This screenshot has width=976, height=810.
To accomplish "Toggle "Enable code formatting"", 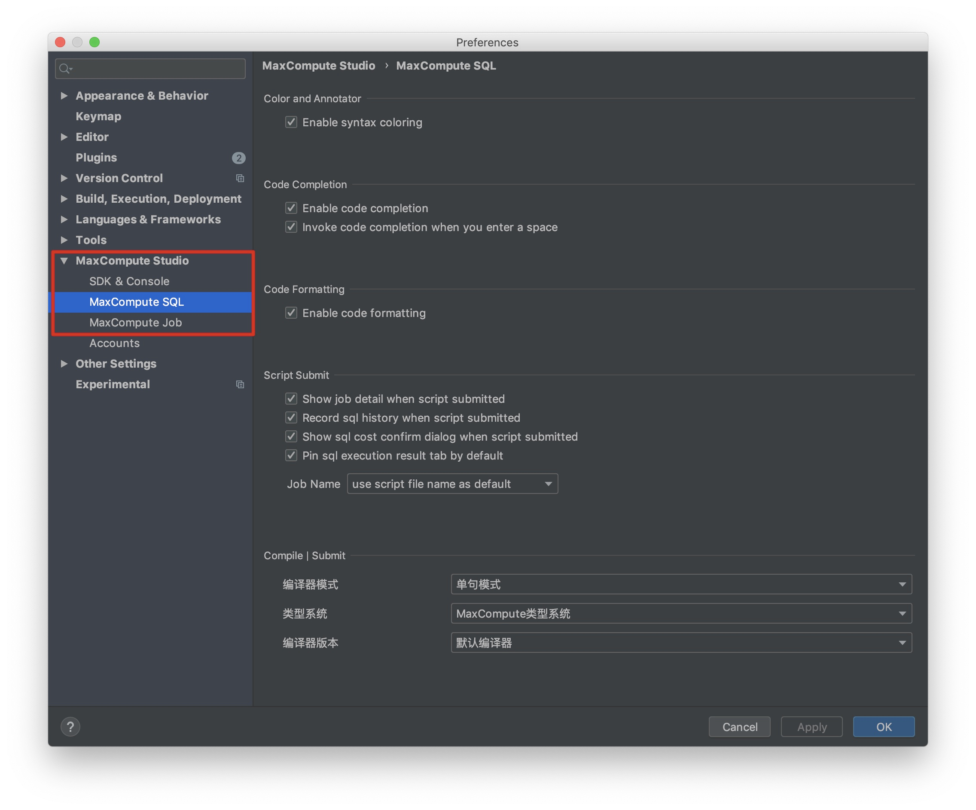I will pos(291,313).
